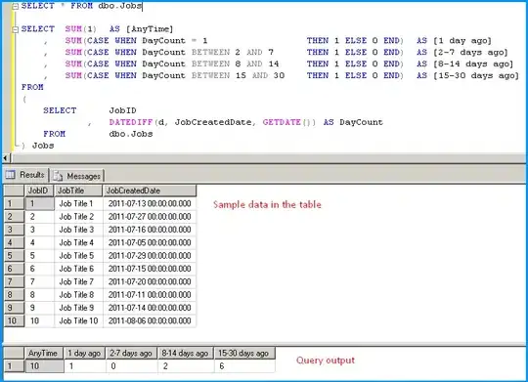Select row 5 header in Jobs grid
Screen dimensions: 528x382
[x=14, y=256]
